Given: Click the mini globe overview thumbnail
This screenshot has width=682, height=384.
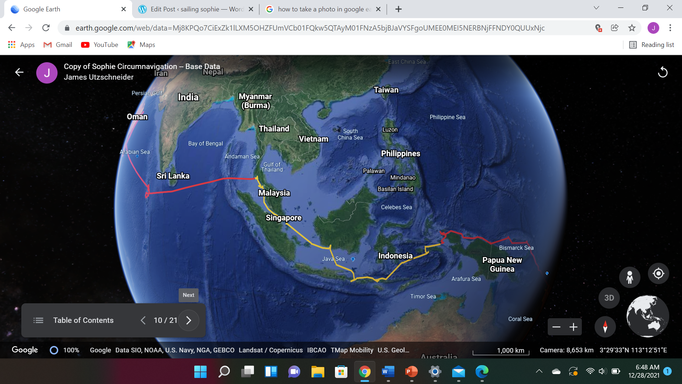Looking at the screenshot, I should [x=647, y=316].
